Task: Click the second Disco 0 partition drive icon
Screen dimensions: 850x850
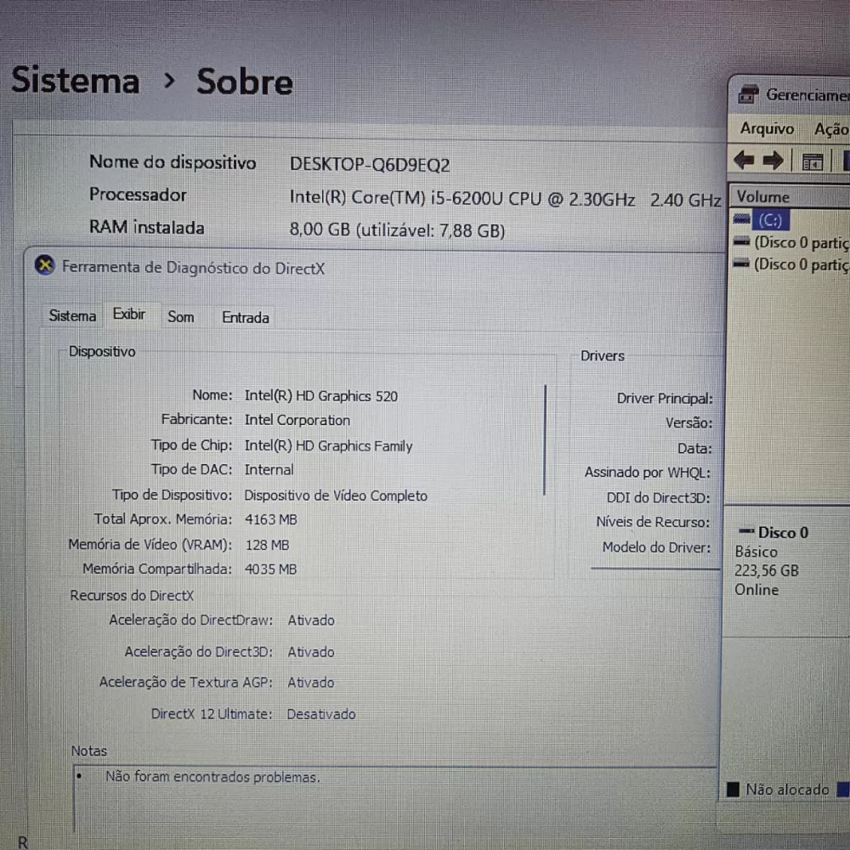Action: [x=742, y=264]
